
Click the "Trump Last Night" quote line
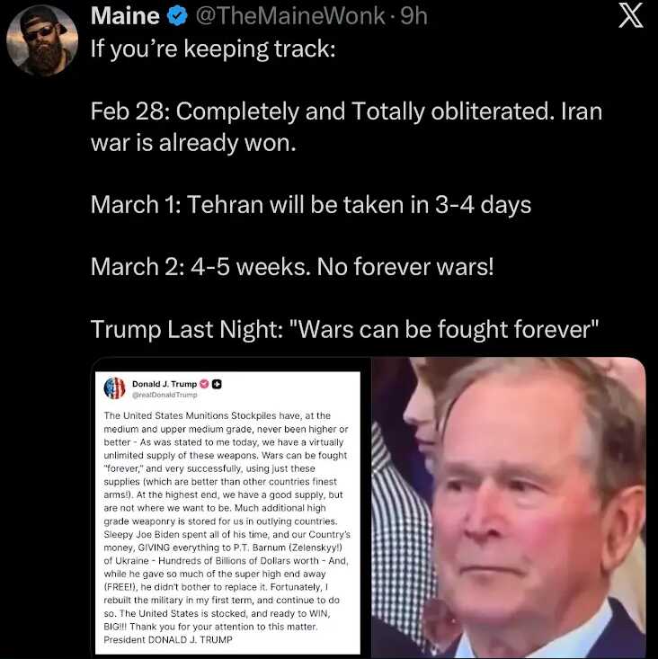[345, 329]
